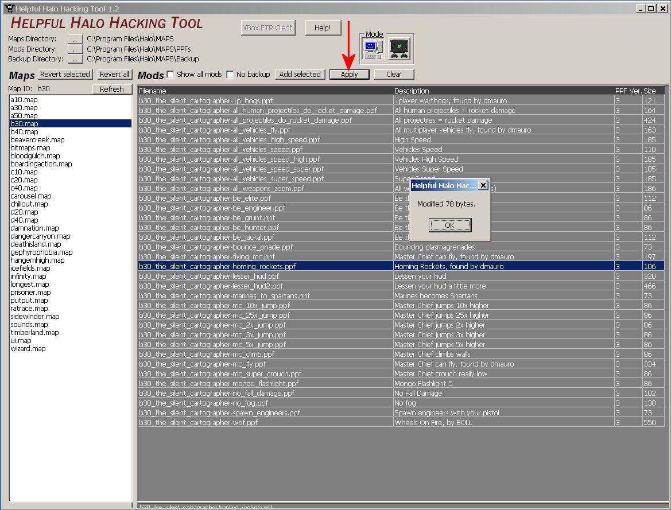671x510 pixels.
Task: Click OK in the Modified bytes dialog
Action: click(450, 225)
